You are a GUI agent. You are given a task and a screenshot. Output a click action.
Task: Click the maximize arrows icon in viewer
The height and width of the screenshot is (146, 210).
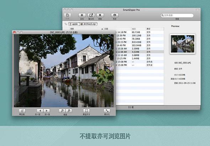coord(107,111)
